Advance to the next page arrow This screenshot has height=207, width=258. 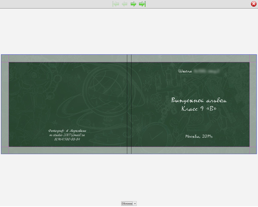(133, 4)
